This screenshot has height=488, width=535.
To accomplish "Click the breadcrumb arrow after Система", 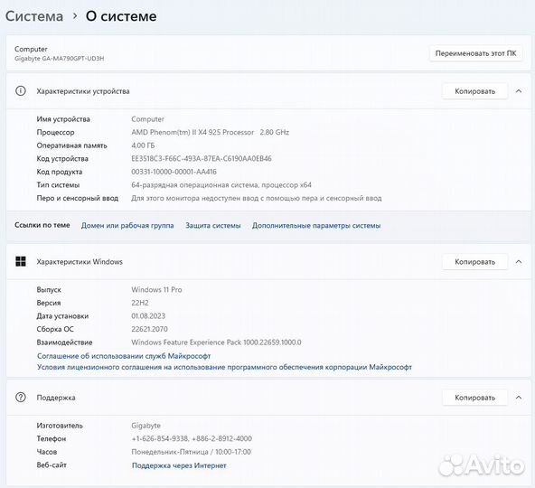I will click(x=75, y=15).
